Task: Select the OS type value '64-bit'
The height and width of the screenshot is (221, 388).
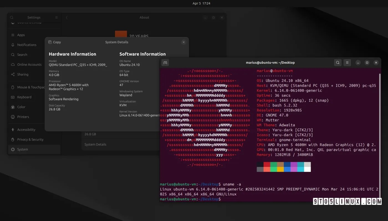Action: click(x=124, y=75)
